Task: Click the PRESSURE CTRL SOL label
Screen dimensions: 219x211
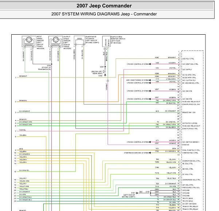Action: [191, 188]
